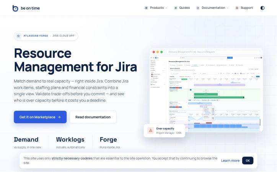Click the Resource Management for Jira heading

click(x=75, y=60)
